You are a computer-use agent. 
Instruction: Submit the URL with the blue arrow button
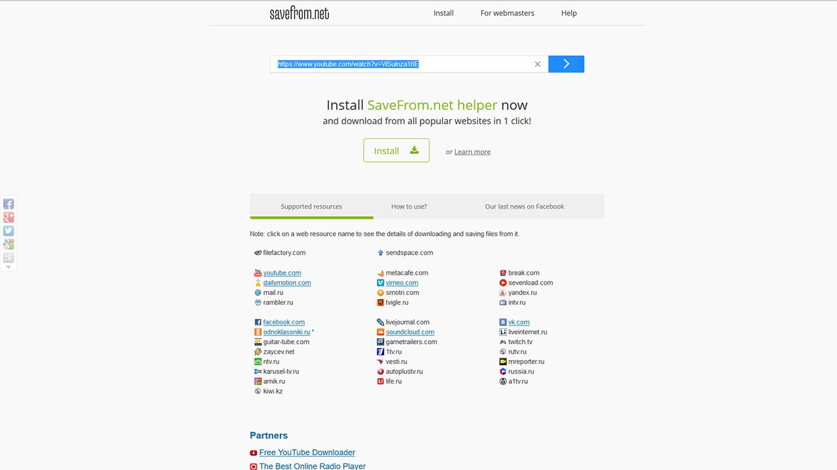pyautogui.click(x=566, y=64)
